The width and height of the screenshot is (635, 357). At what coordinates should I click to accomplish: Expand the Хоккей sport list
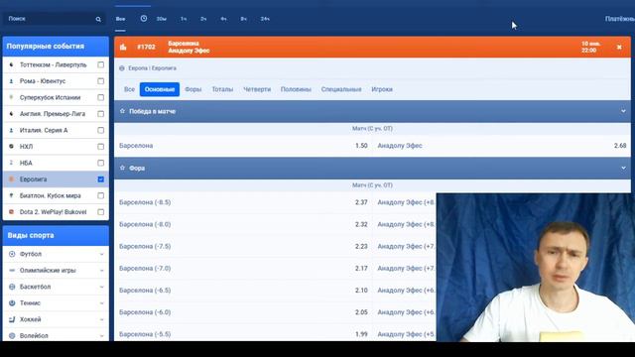coord(101,319)
